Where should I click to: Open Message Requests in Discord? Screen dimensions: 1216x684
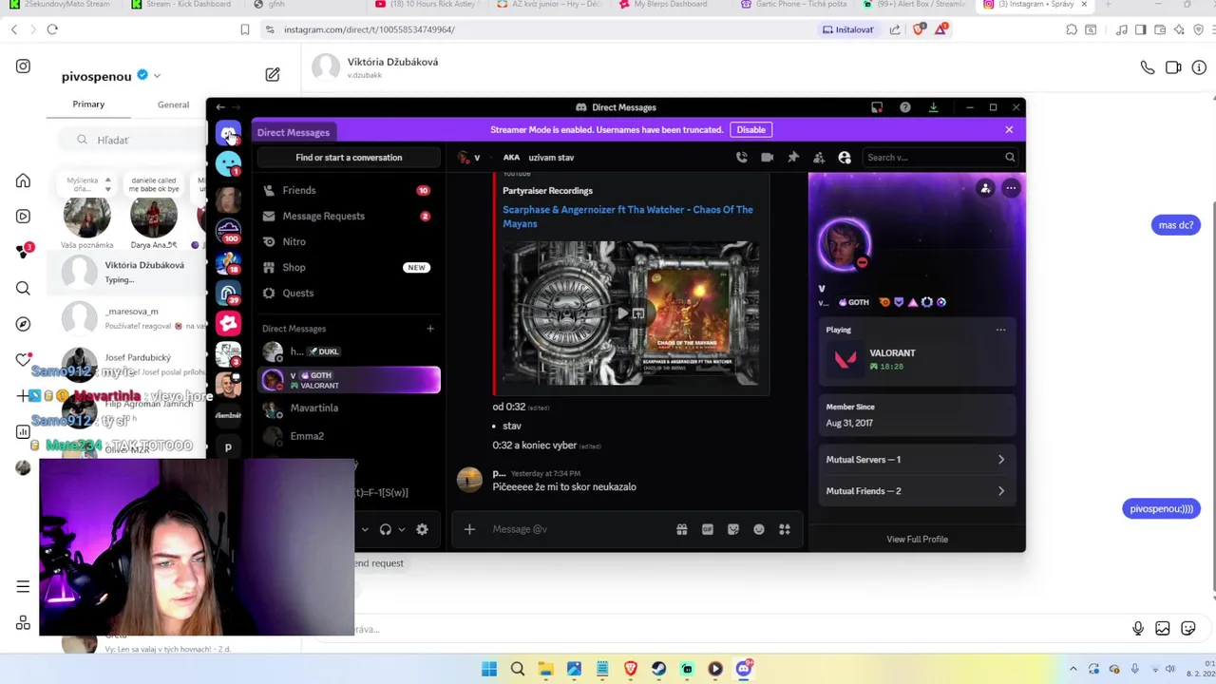coord(349,216)
